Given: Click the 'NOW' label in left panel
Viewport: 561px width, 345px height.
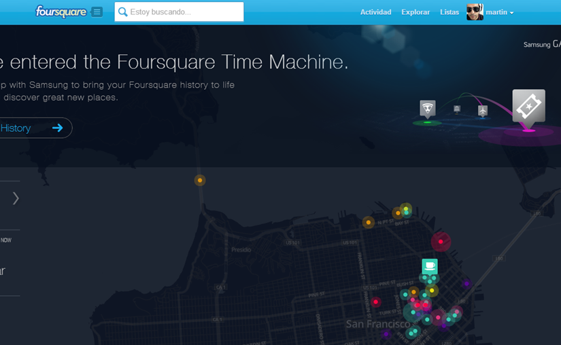Looking at the screenshot, I should [6, 240].
